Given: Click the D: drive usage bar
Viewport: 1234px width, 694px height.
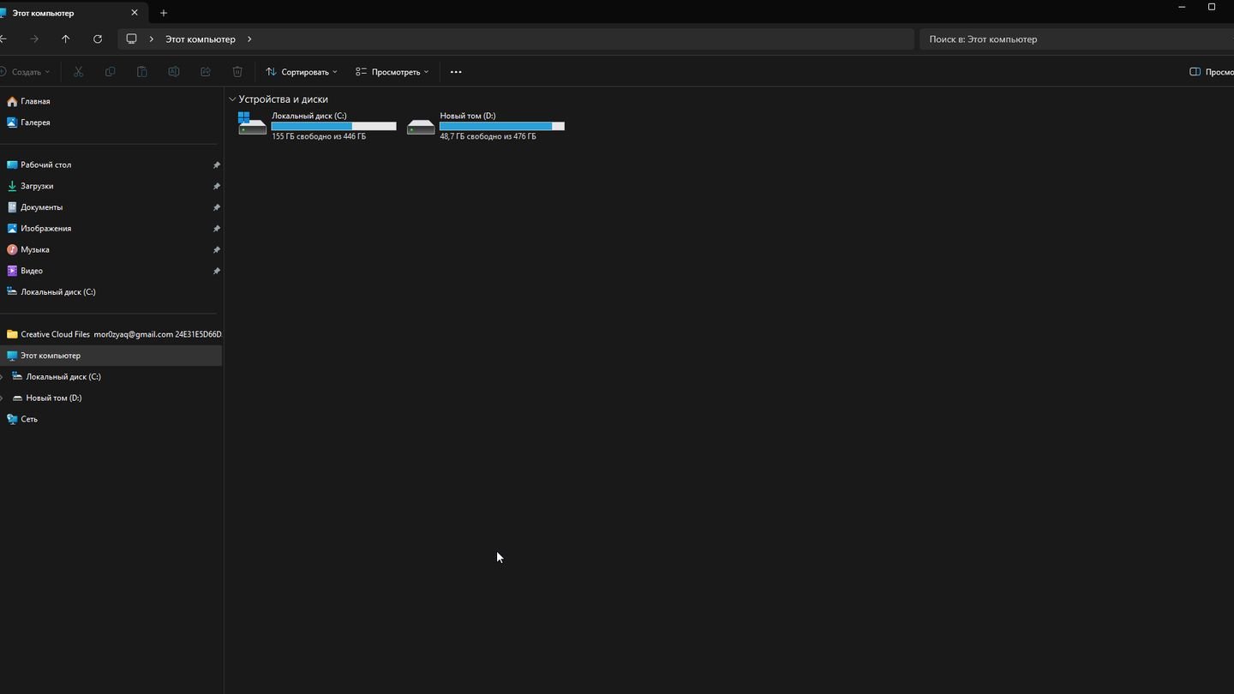Looking at the screenshot, I should pyautogui.click(x=502, y=126).
